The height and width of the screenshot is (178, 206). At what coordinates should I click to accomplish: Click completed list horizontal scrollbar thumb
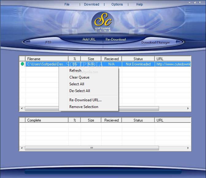[x=92, y=148]
